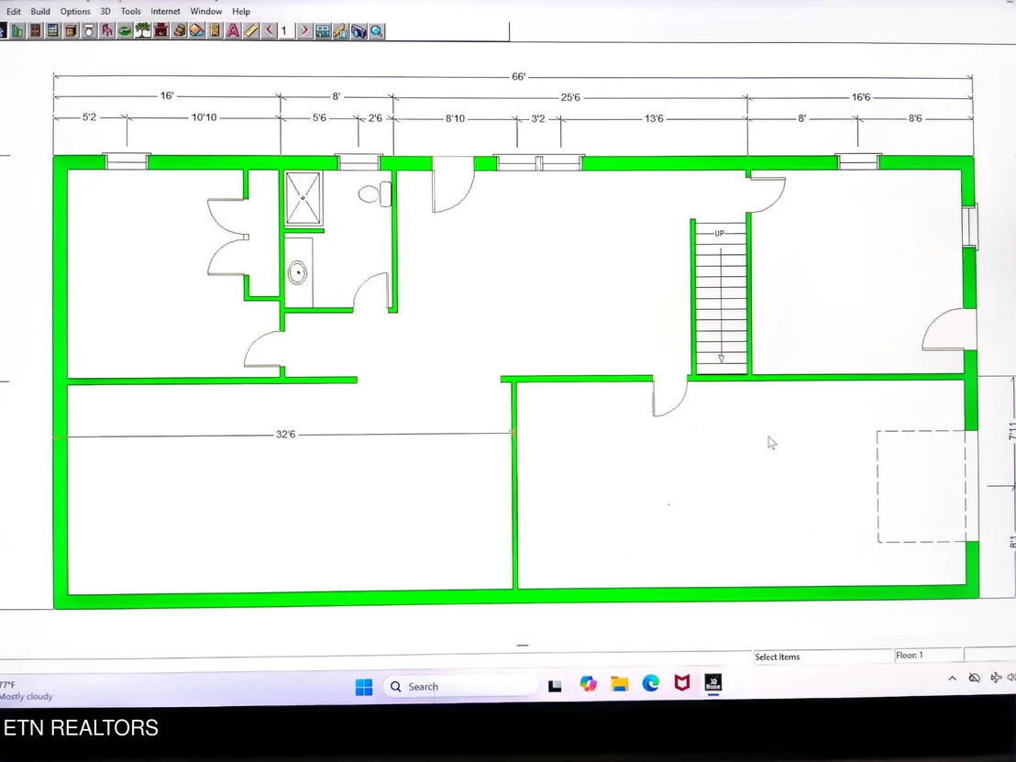Click the floor number field showing 1
Screen dimensions: 1016x762
click(286, 30)
